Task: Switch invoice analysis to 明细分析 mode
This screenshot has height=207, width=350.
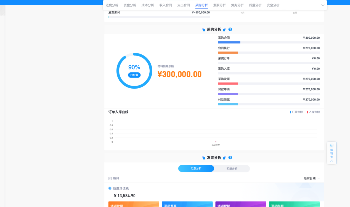Action: pyautogui.click(x=232, y=168)
